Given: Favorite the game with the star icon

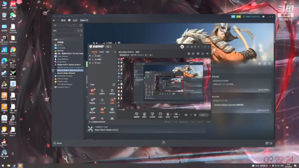Looking at the screenshot, I should [269, 63].
